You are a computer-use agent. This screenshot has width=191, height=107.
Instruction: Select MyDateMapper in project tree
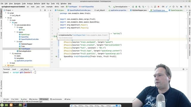(x=27, y=44)
